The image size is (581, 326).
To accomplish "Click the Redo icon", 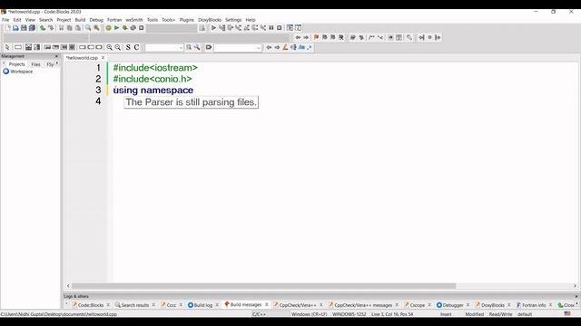I will pyautogui.click(x=51, y=28).
